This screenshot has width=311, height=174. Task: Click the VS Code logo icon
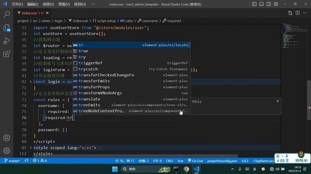coord(5,4)
